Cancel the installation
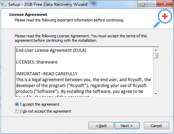This screenshot has width=174, height=134. coord(156,126)
